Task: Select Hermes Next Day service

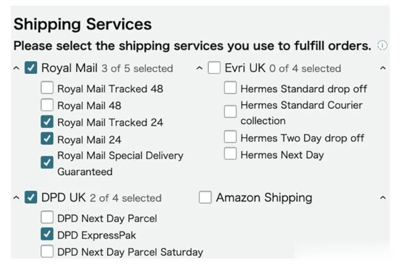Action: pyautogui.click(x=230, y=154)
